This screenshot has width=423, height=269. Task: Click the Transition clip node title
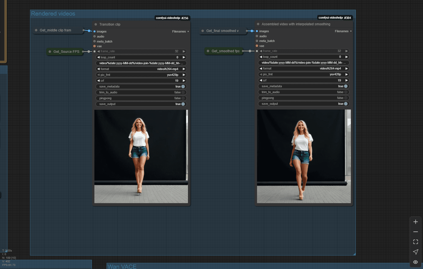[110, 24]
